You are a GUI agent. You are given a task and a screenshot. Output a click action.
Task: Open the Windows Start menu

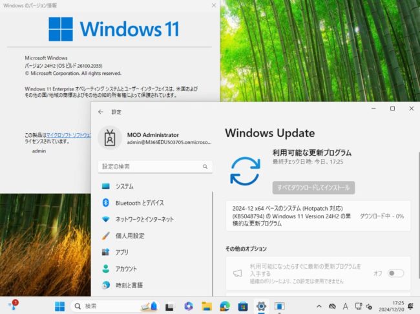click(59, 306)
